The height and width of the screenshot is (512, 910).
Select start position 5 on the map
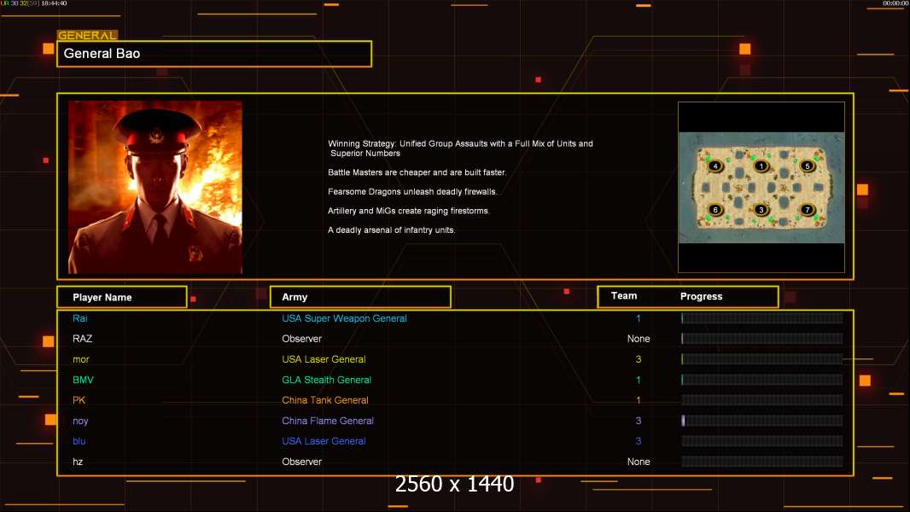coord(807,166)
